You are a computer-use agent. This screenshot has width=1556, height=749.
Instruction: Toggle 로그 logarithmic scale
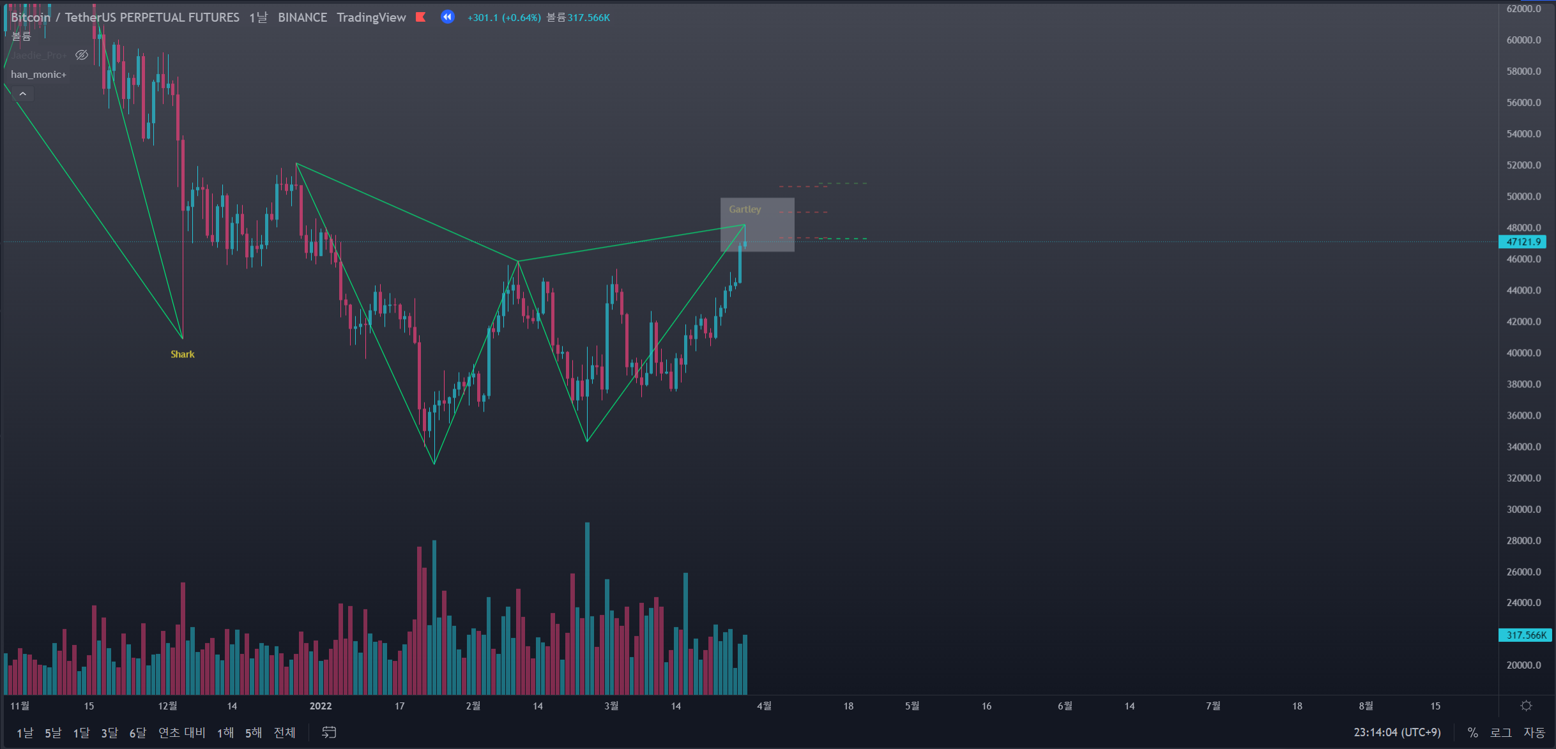click(1500, 732)
